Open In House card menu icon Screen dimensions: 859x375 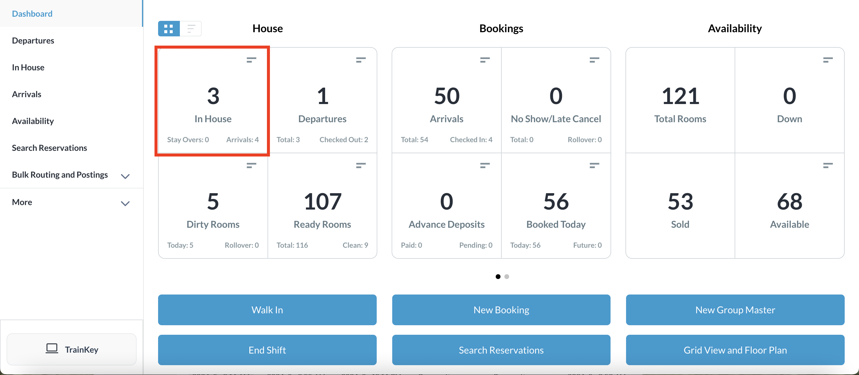(251, 60)
